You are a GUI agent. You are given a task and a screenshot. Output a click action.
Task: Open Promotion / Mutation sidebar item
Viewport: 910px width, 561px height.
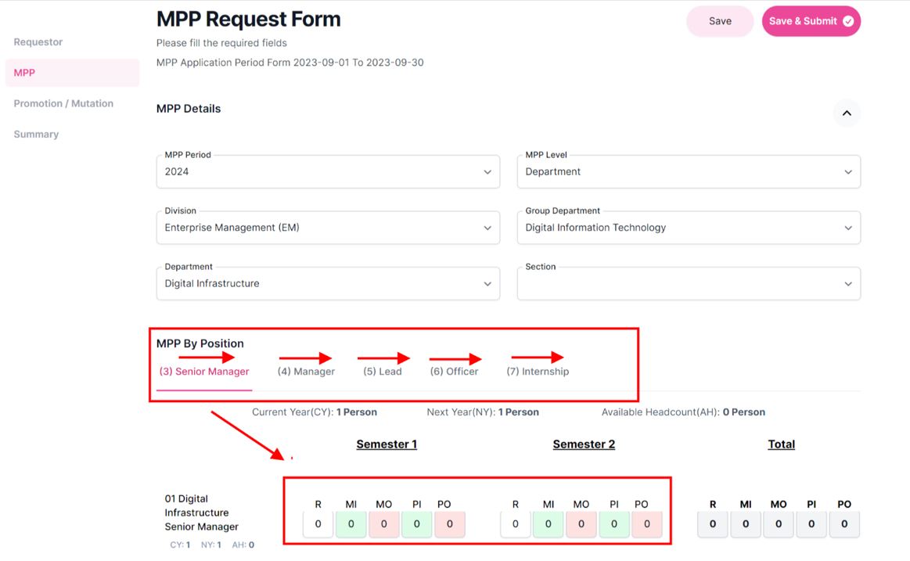(x=63, y=103)
